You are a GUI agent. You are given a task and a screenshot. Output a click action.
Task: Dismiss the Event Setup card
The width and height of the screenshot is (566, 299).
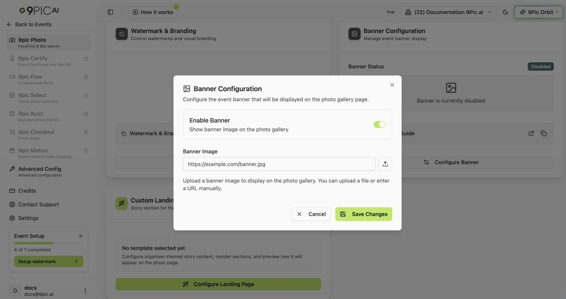pos(81,236)
